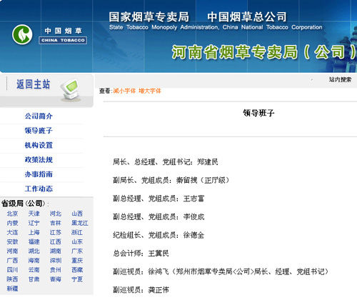Click the CHINA TOBACCO label box
The height and width of the screenshot is (300, 357).
(x=63, y=40)
